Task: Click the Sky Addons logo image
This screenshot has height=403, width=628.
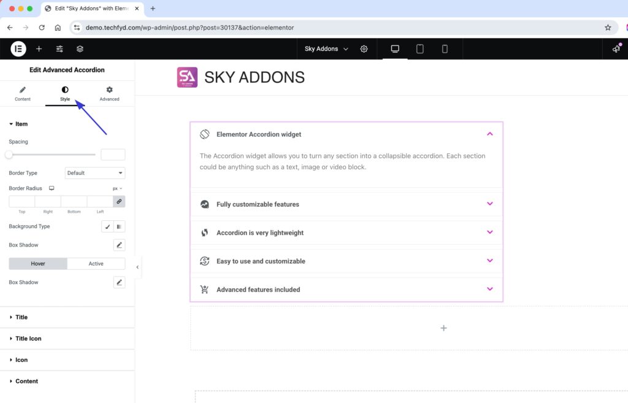Action: [187, 77]
